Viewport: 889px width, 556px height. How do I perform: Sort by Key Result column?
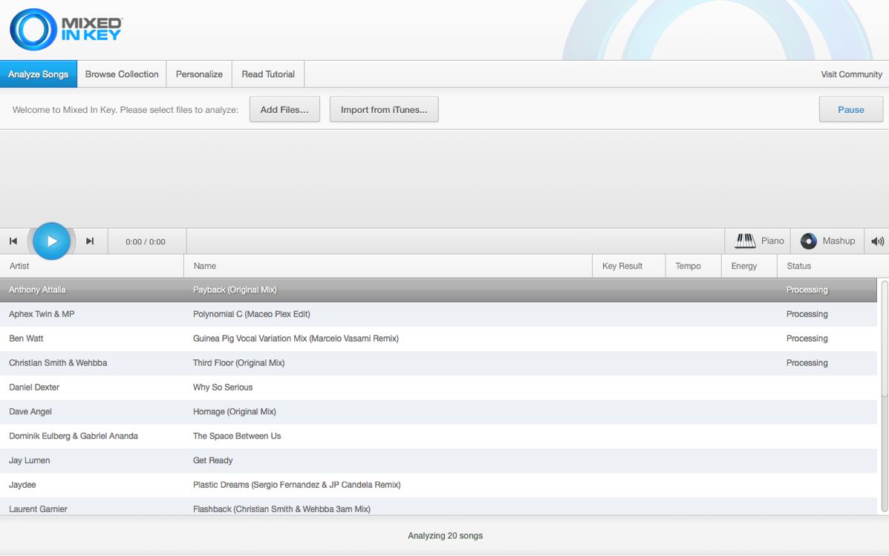tap(622, 266)
